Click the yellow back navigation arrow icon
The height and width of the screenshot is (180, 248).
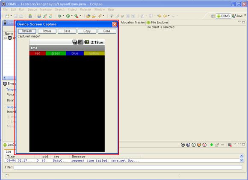(165, 16)
